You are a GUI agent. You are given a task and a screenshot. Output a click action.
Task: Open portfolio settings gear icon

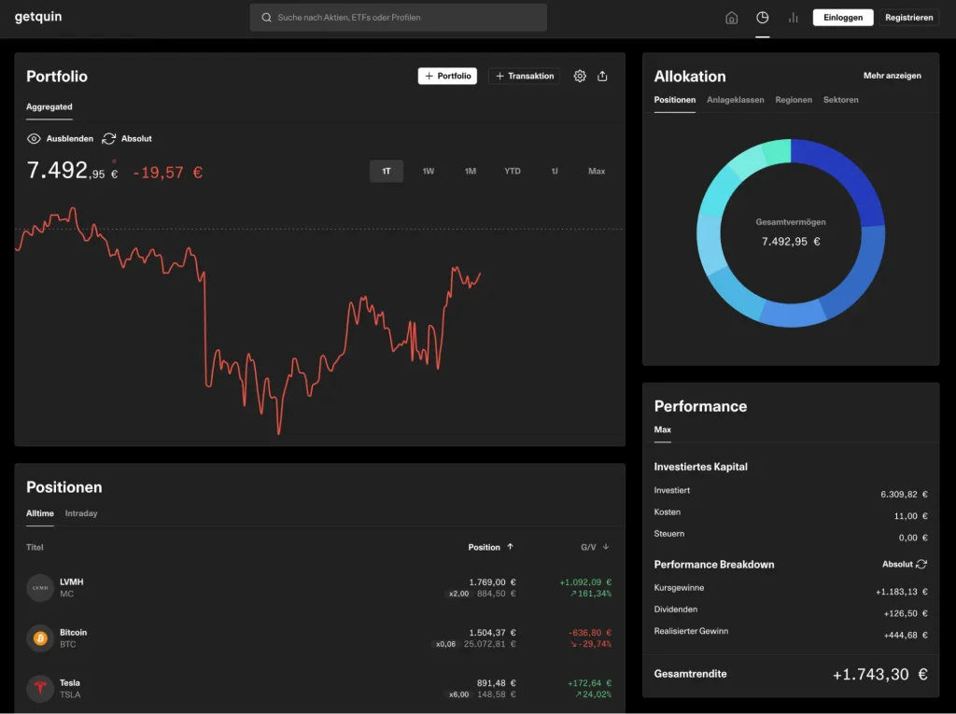point(580,77)
